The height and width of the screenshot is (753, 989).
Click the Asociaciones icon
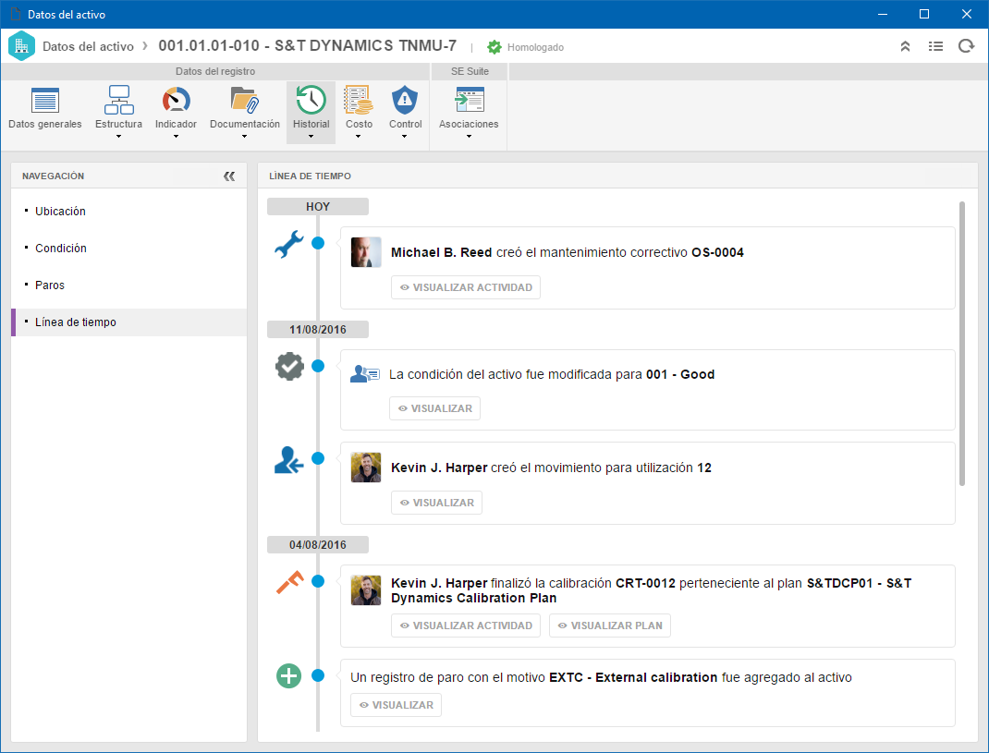(470, 101)
